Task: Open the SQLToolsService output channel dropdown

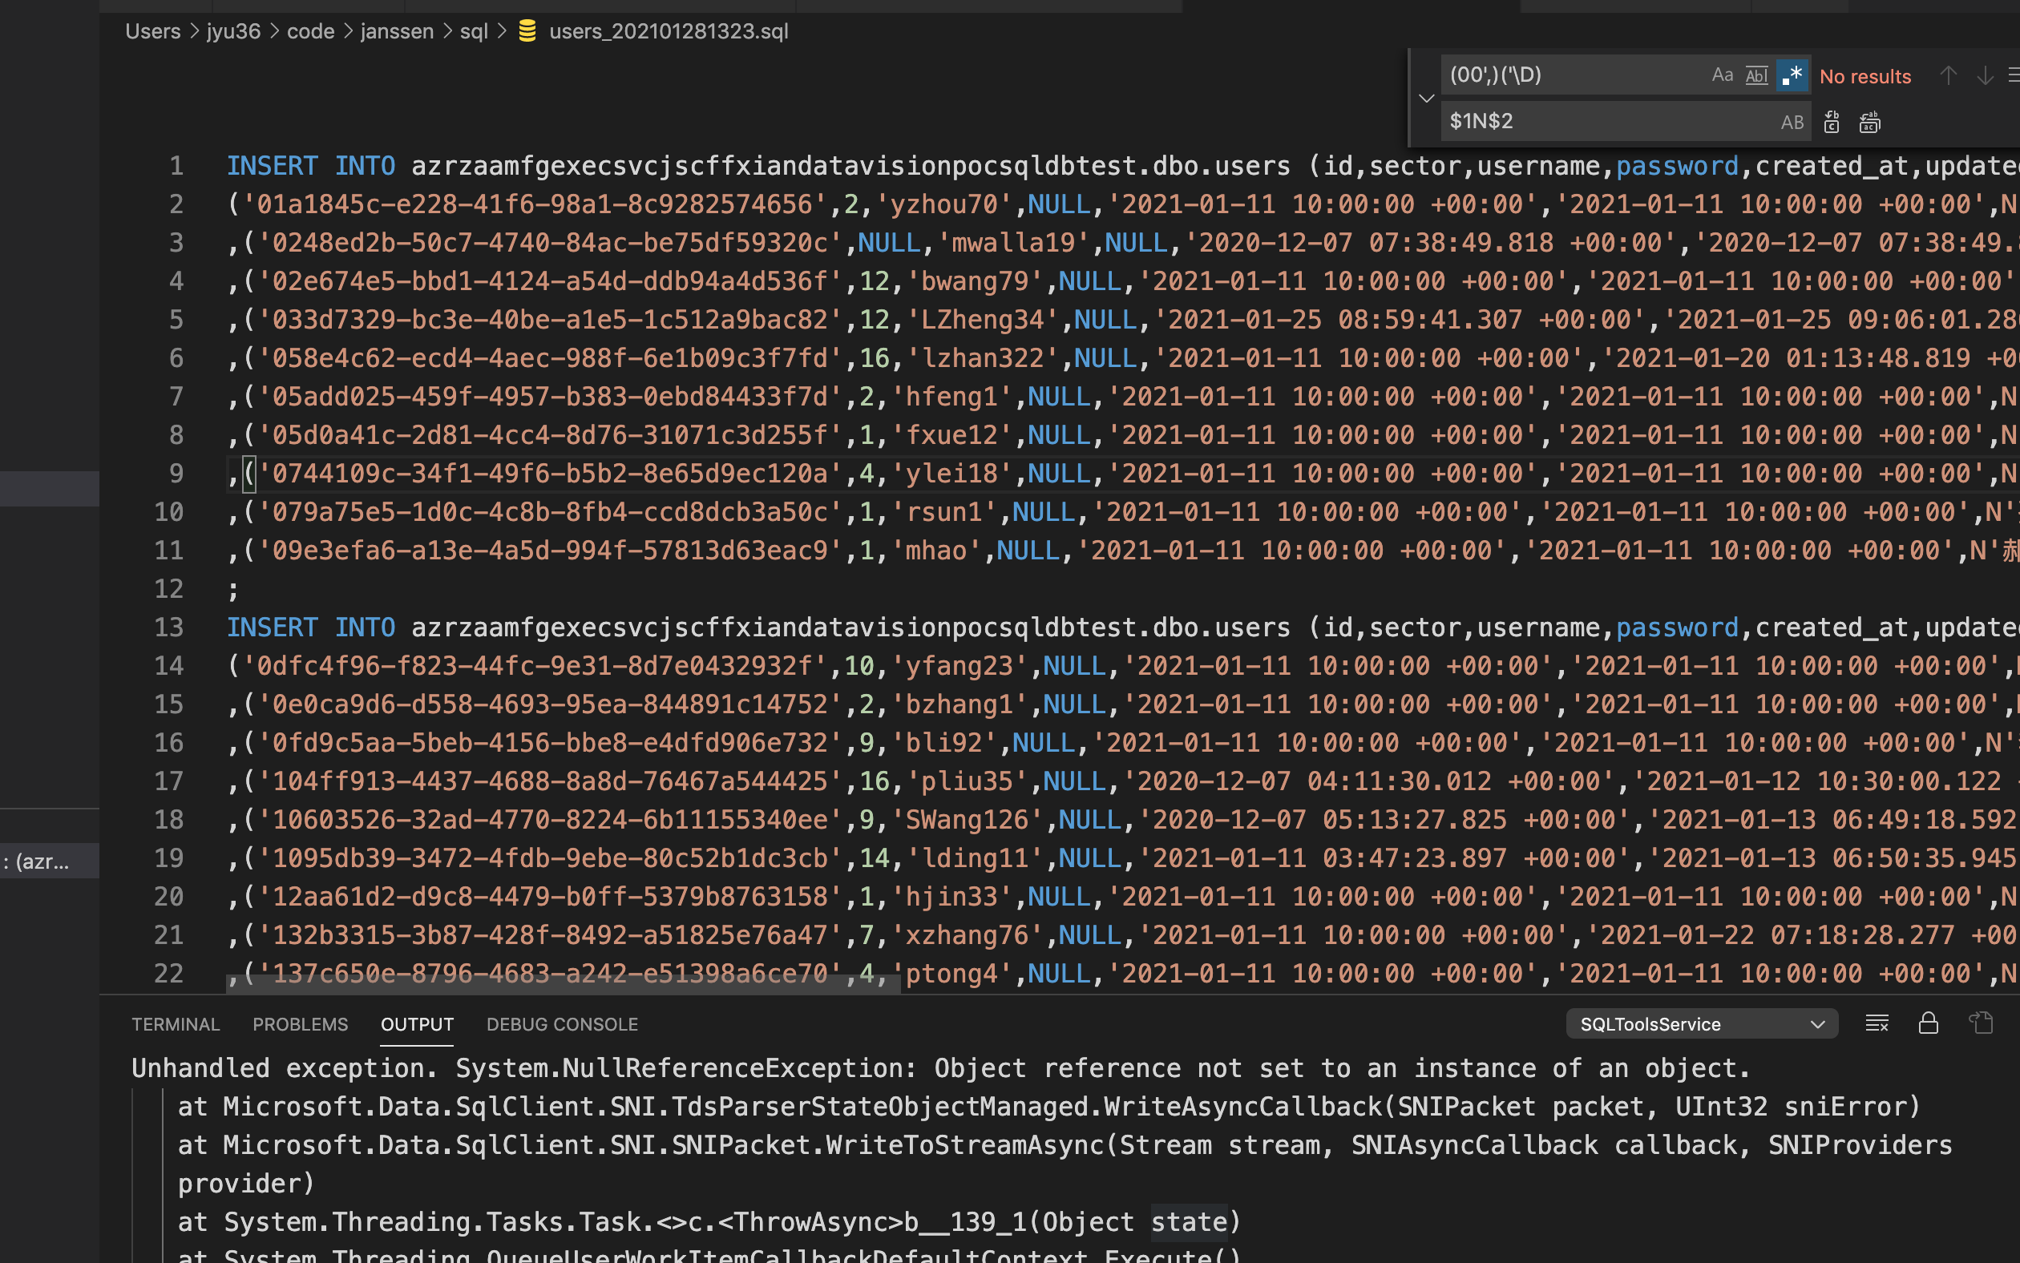Action: [1701, 1024]
